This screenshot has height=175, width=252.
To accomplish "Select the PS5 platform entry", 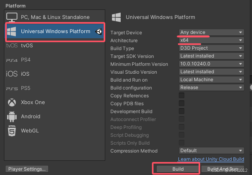I will pyautogui.click(x=55, y=88).
